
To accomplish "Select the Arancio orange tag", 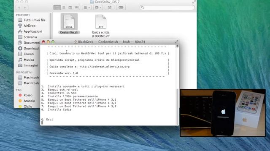I will click(x=27, y=101).
